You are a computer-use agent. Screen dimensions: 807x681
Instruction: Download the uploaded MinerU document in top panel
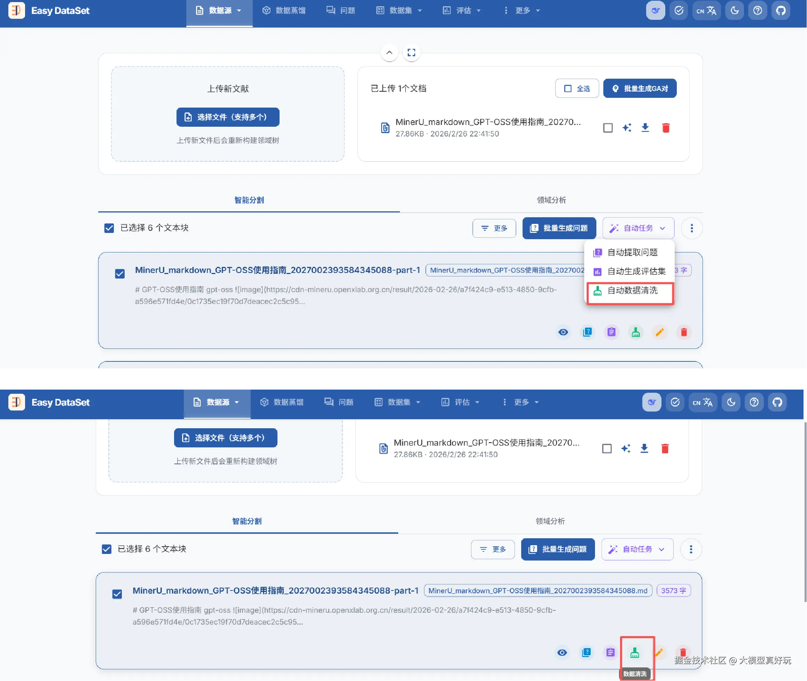coord(645,128)
